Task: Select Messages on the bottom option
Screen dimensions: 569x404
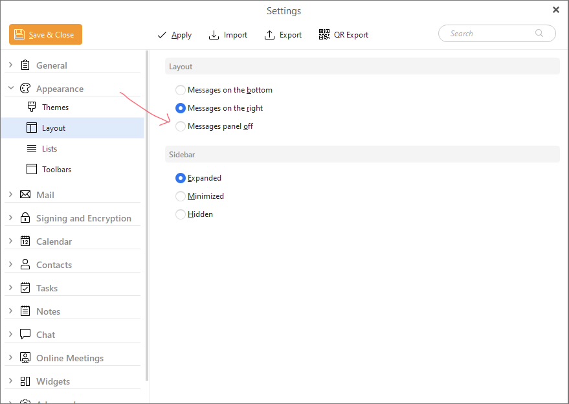Action: click(x=181, y=90)
